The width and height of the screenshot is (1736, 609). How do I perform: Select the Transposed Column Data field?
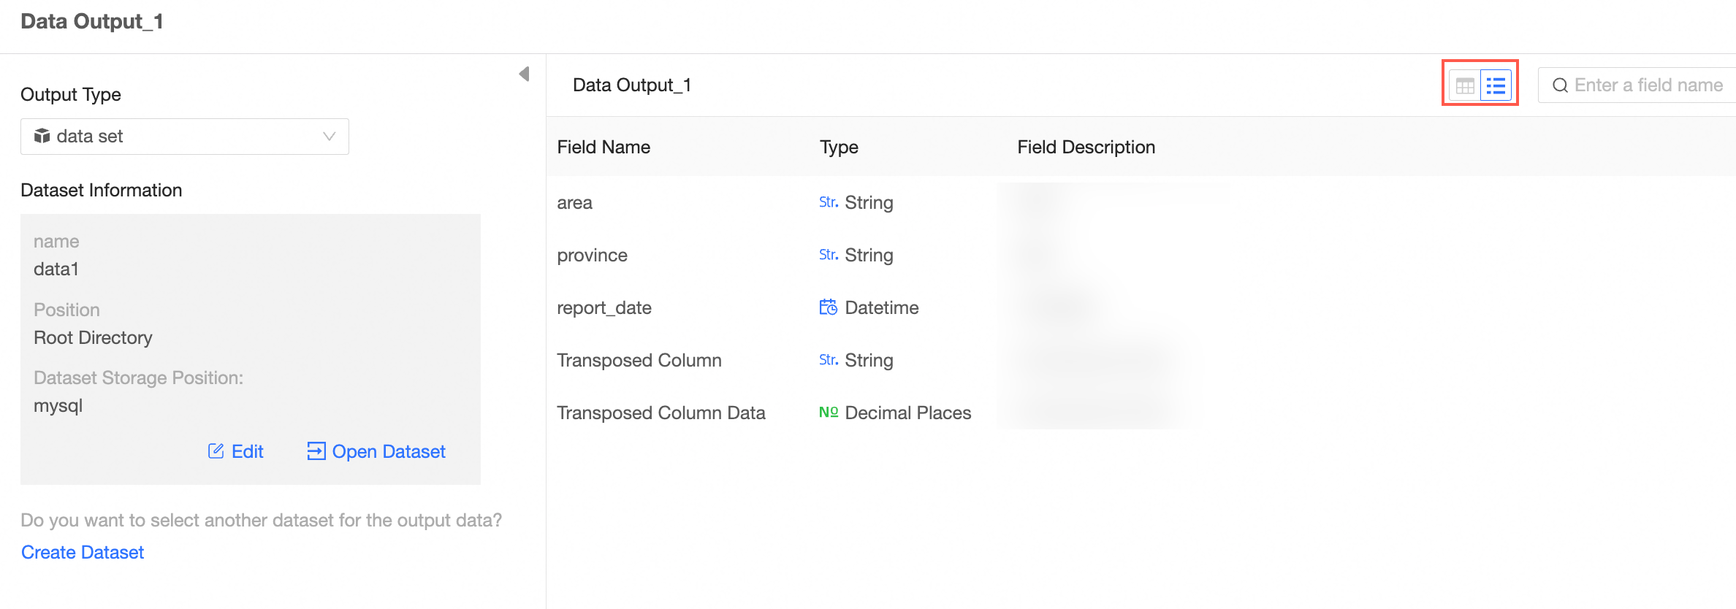point(661,413)
